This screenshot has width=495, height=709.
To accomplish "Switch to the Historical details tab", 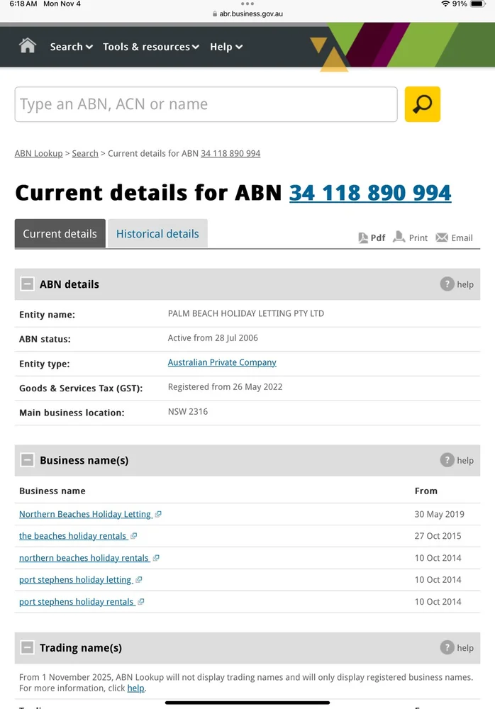I will [x=157, y=233].
